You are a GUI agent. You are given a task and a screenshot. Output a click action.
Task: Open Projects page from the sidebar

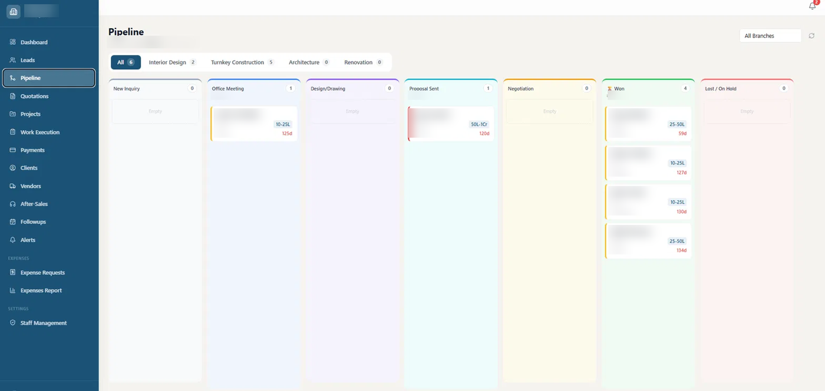[49, 114]
